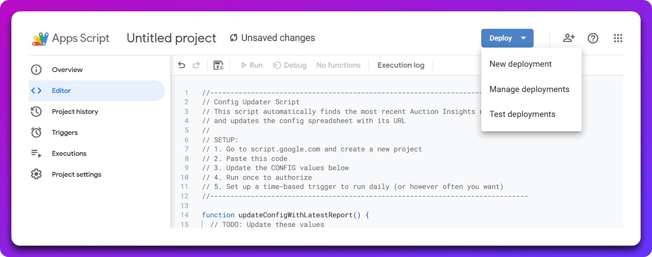Click the Execution log button
This screenshot has height=257, width=652.
pyautogui.click(x=401, y=65)
